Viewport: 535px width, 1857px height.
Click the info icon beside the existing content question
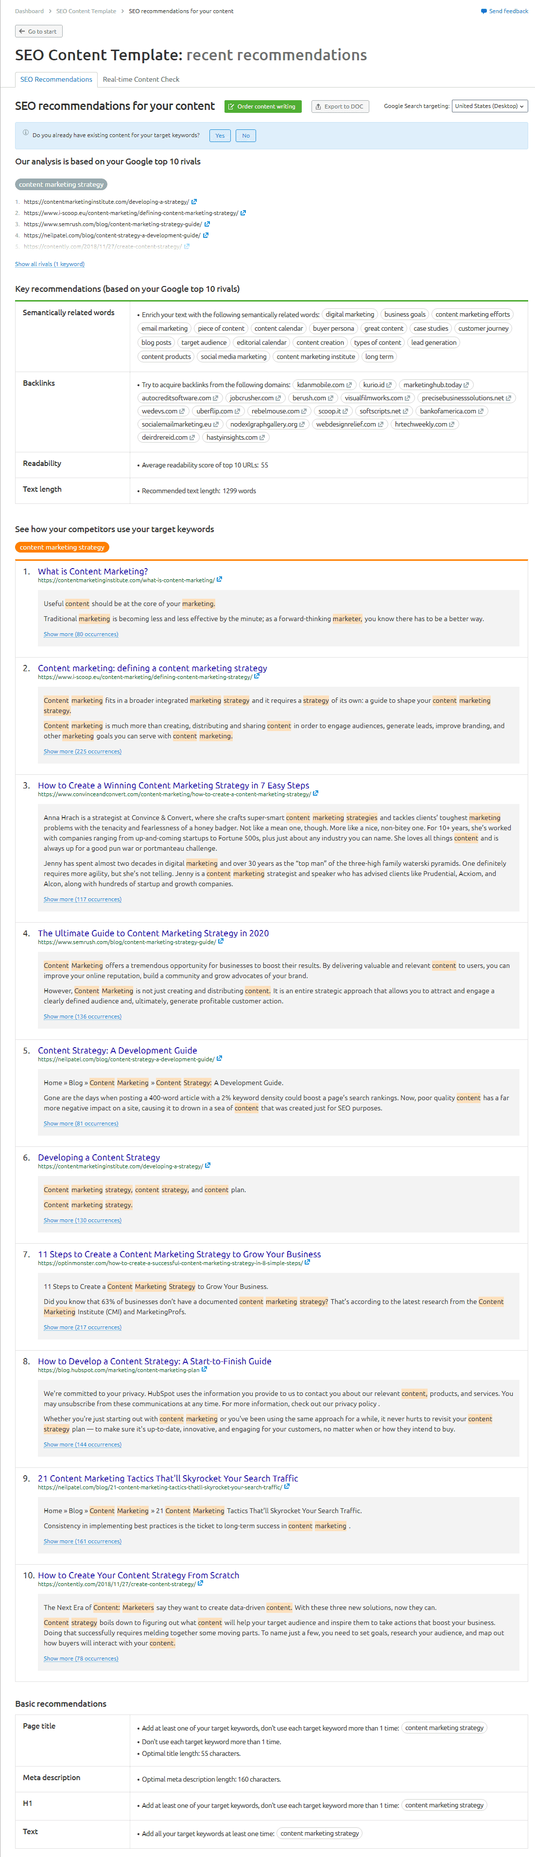pos(25,133)
